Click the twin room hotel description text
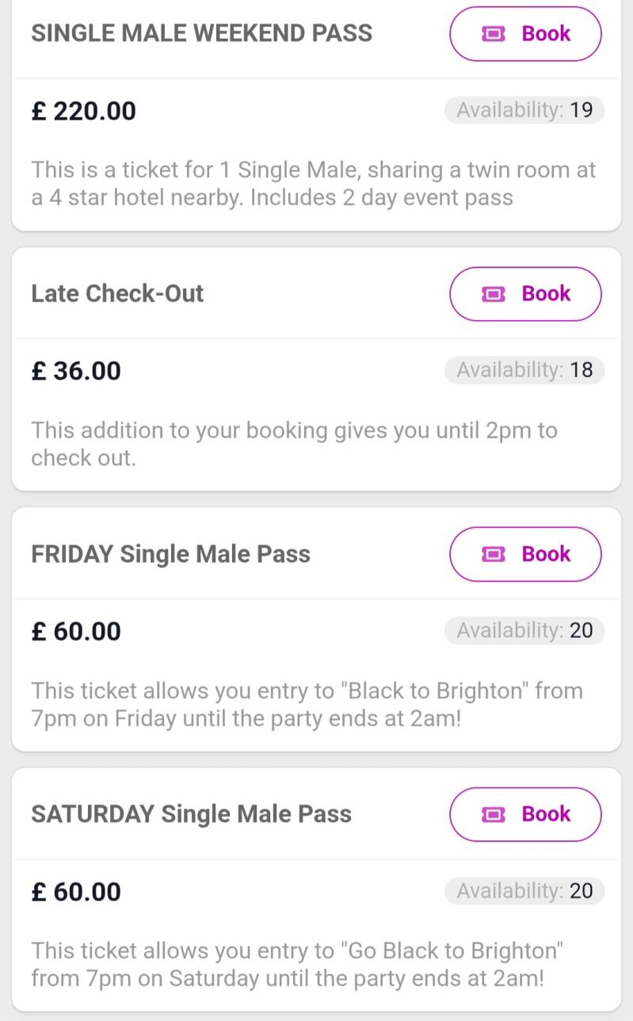The height and width of the screenshot is (1021, 633). pyautogui.click(x=313, y=183)
